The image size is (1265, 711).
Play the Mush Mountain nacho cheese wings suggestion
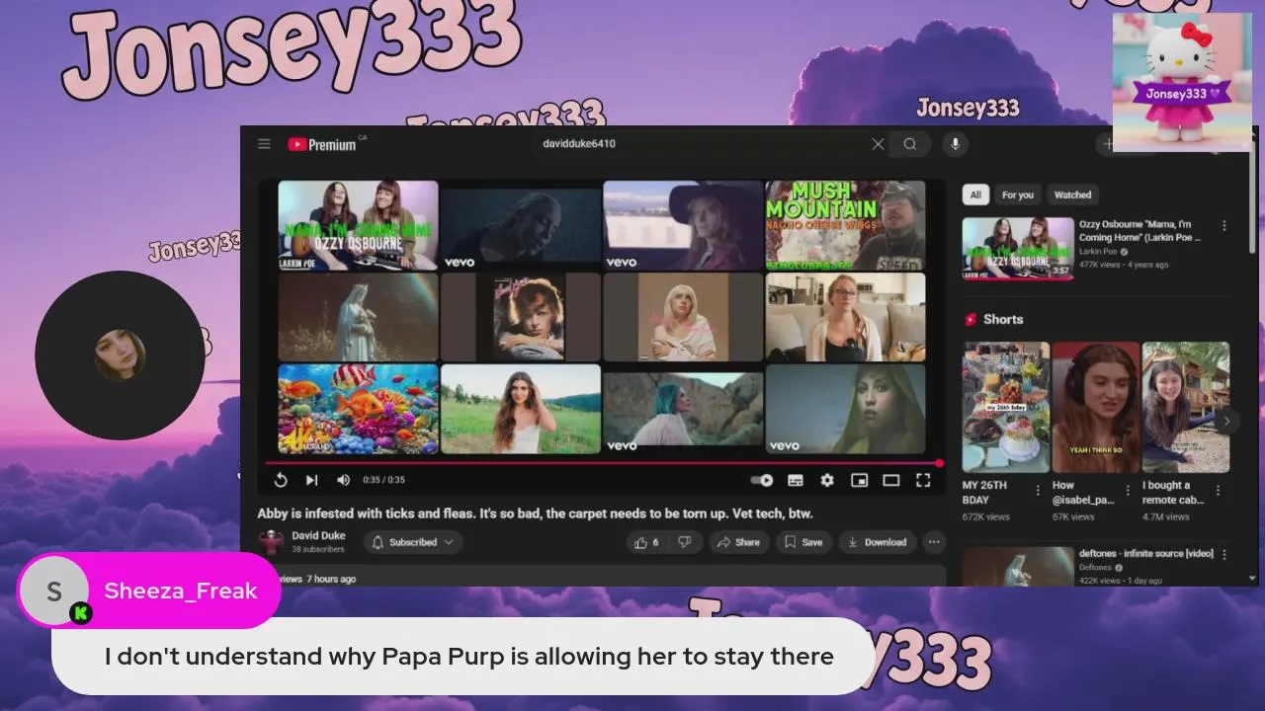coord(845,225)
